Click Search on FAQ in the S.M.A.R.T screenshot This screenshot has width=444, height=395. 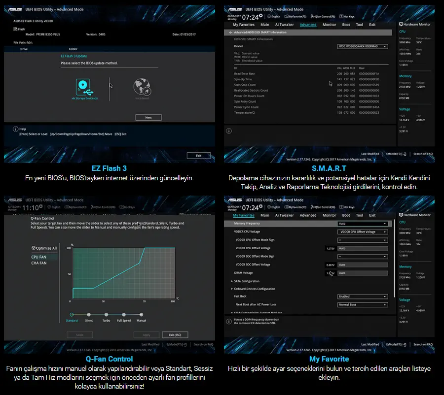(423, 154)
